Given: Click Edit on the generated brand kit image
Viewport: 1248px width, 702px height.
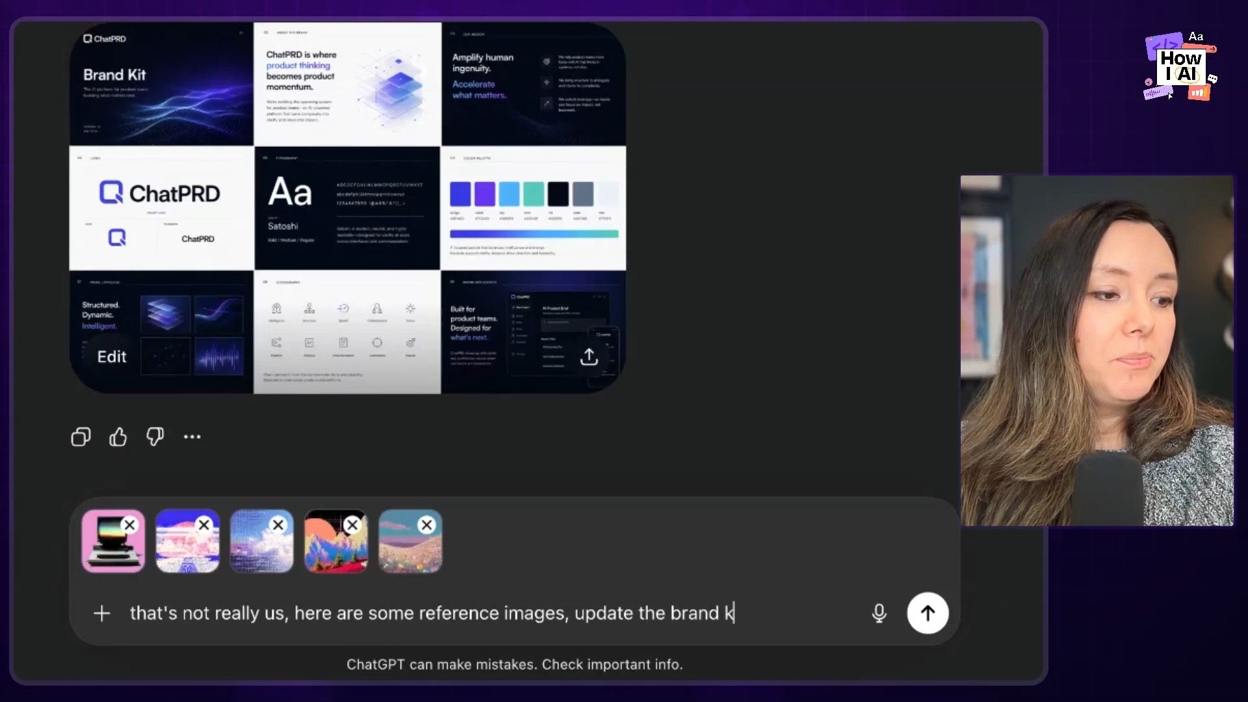Looking at the screenshot, I should click(x=112, y=356).
